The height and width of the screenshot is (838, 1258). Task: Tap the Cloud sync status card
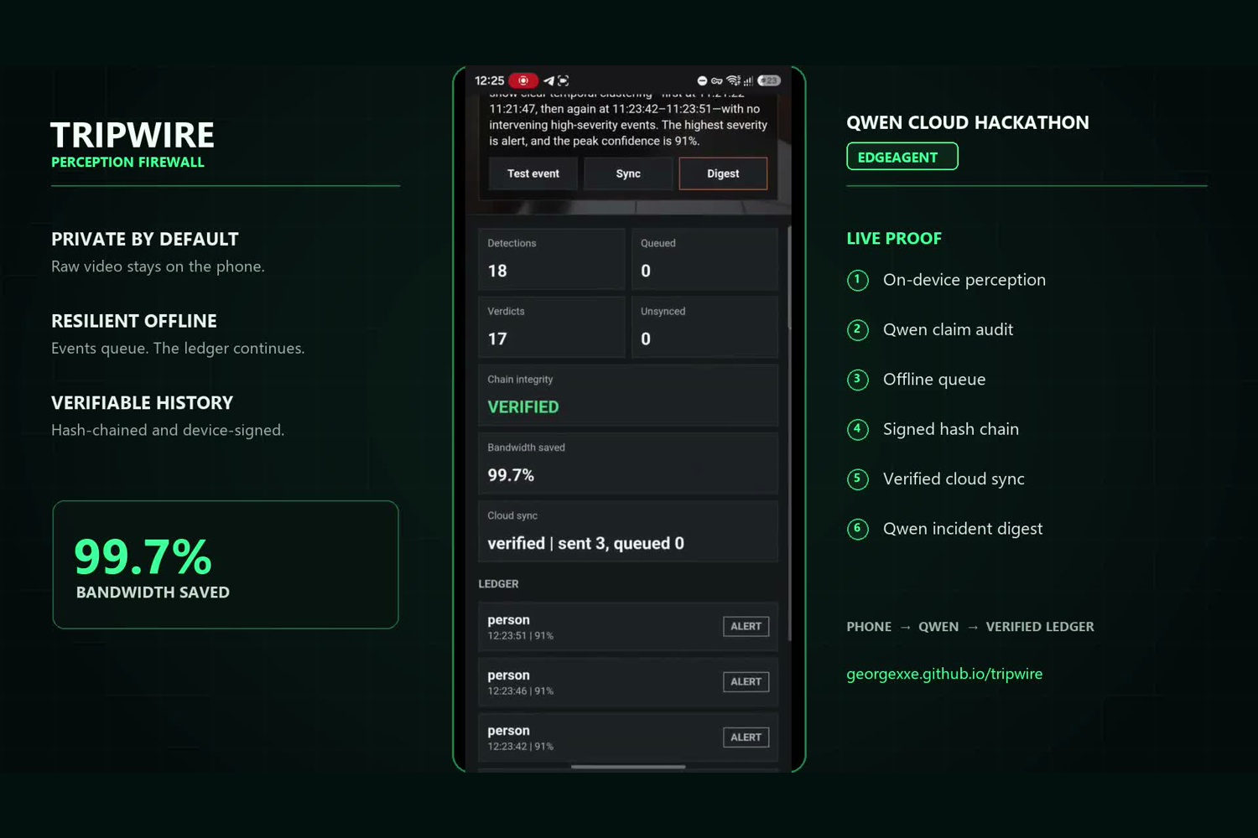(x=628, y=531)
